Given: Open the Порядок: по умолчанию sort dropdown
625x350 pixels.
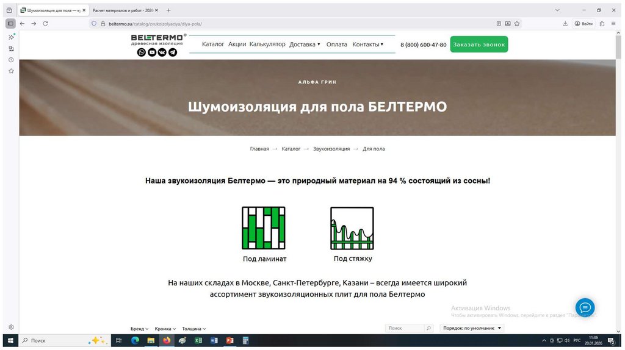Looking at the screenshot, I should [472, 328].
